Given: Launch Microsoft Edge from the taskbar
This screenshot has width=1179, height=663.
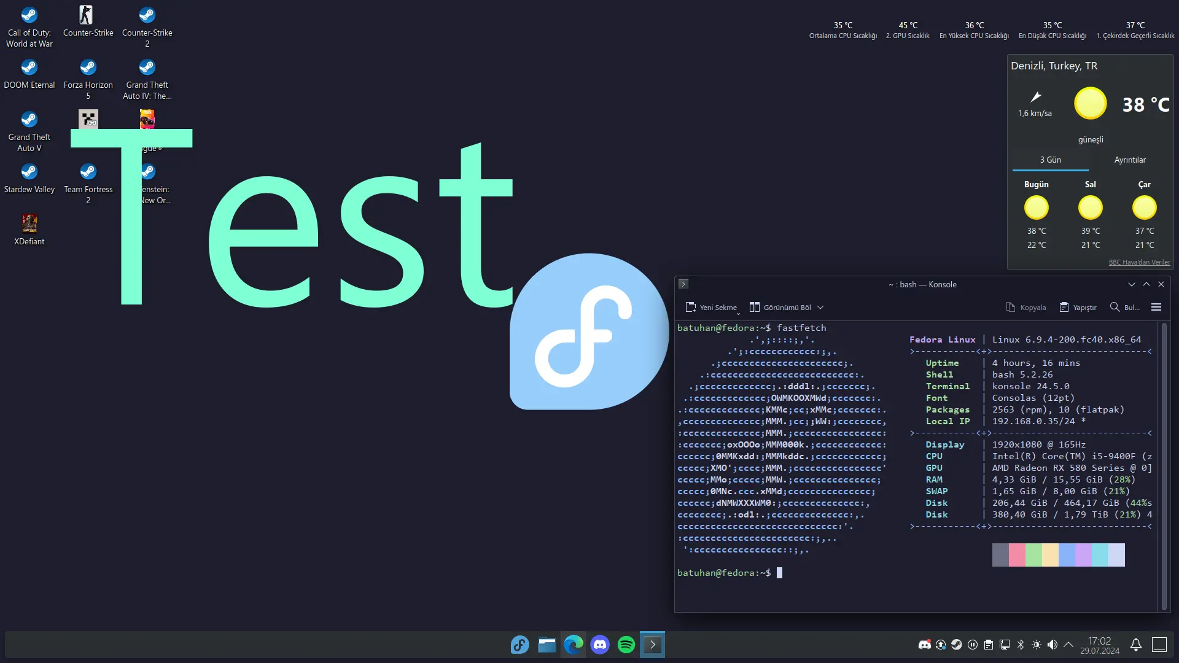Looking at the screenshot, I should tap(574, 645).
